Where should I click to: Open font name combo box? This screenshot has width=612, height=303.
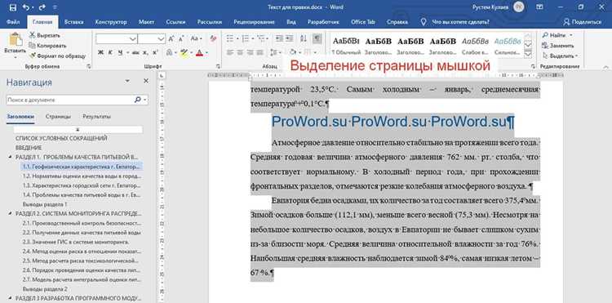117,38
